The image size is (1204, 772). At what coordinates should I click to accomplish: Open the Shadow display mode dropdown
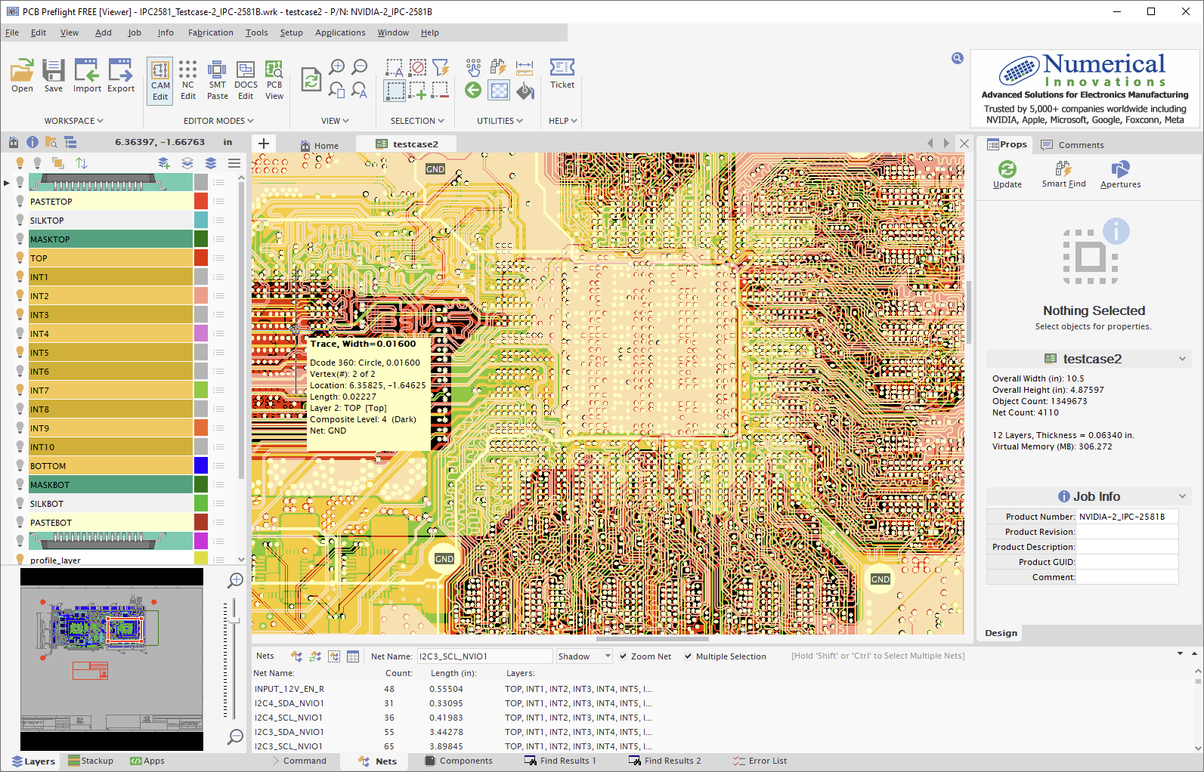coord(584,656)
